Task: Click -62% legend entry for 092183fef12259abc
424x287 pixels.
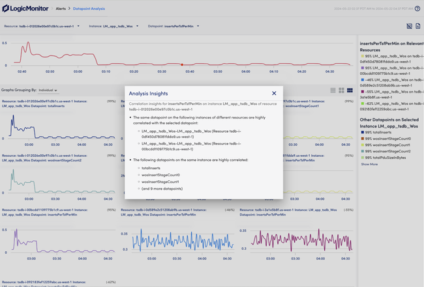Action: [391, 106]
